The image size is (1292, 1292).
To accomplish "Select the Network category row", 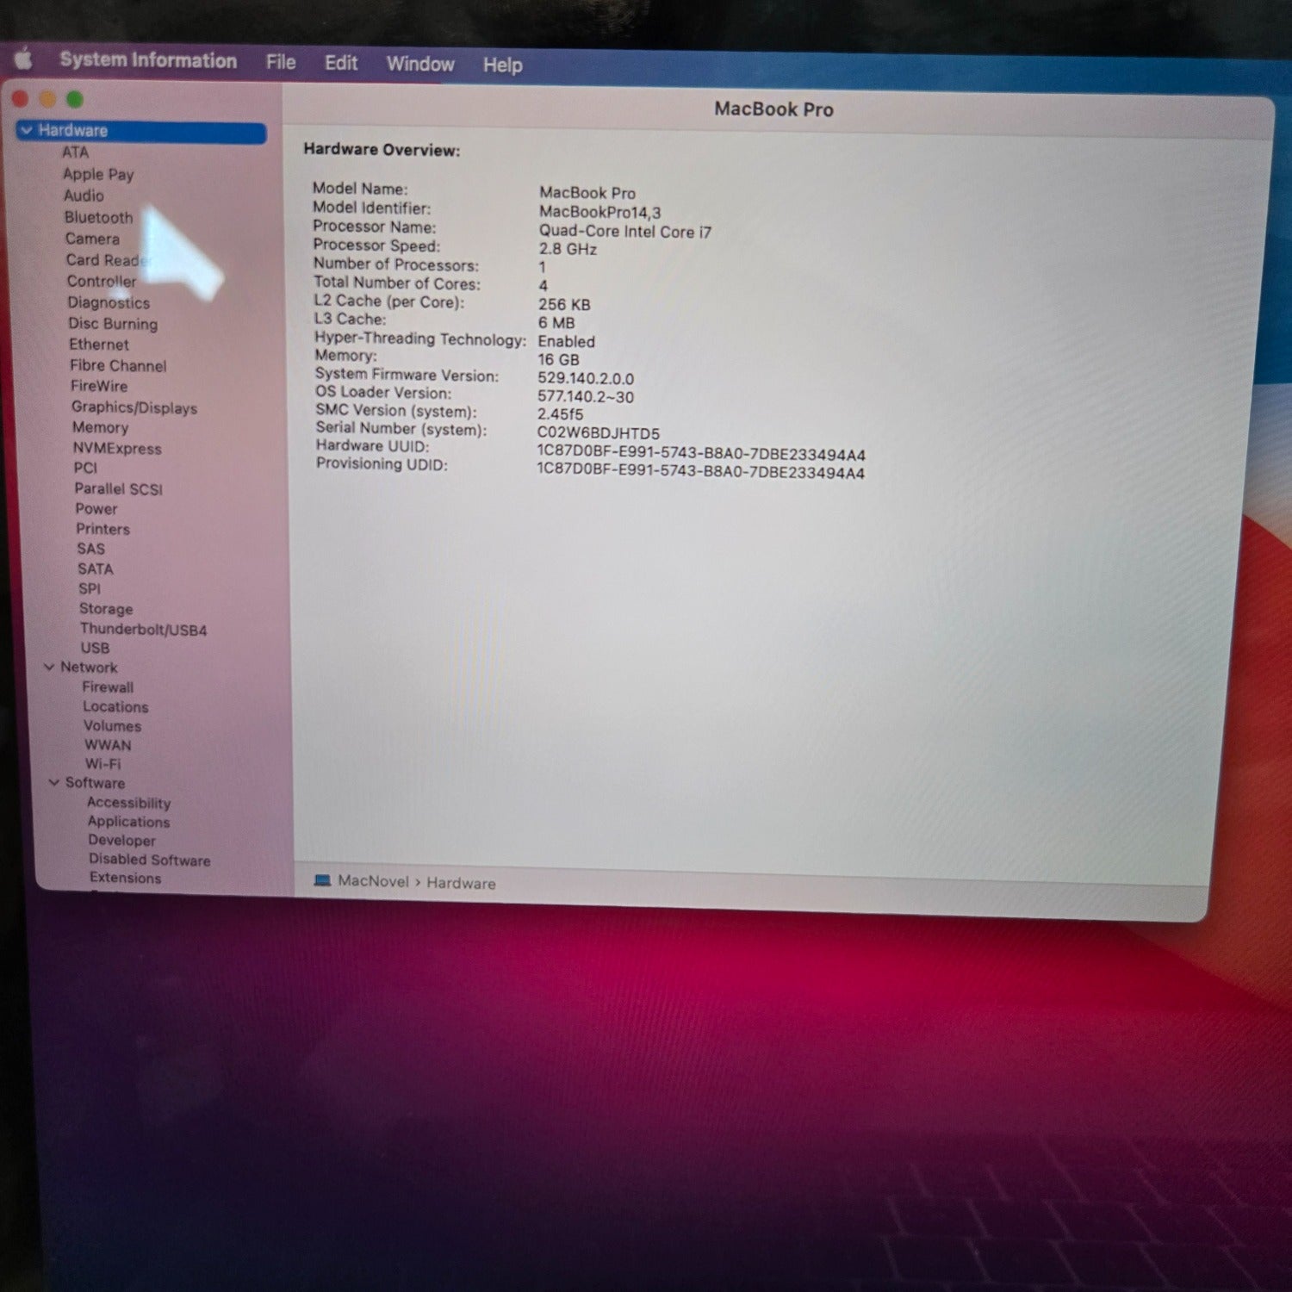I will click(x=89, y=667).
